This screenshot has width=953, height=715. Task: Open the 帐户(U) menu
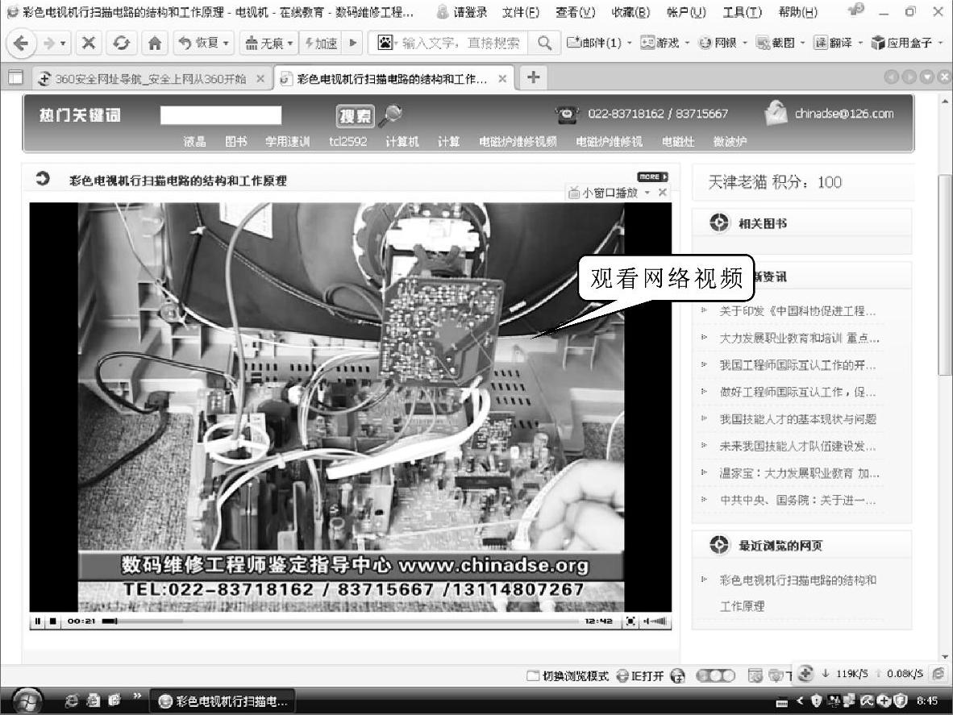click(x=685, y=11)
